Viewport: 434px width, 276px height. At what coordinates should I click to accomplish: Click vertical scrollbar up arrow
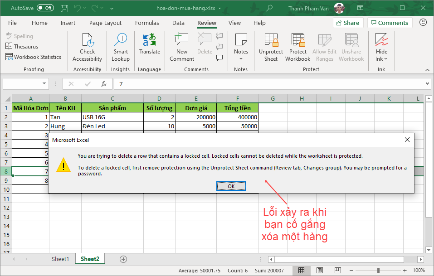coord(429,98)
